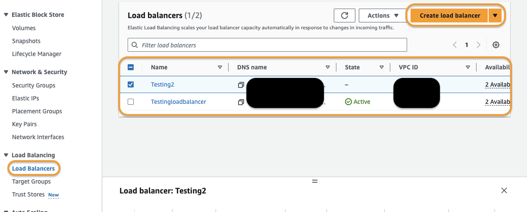
Task: Open the Testingloadbalancer link
Action: point(179,102)
